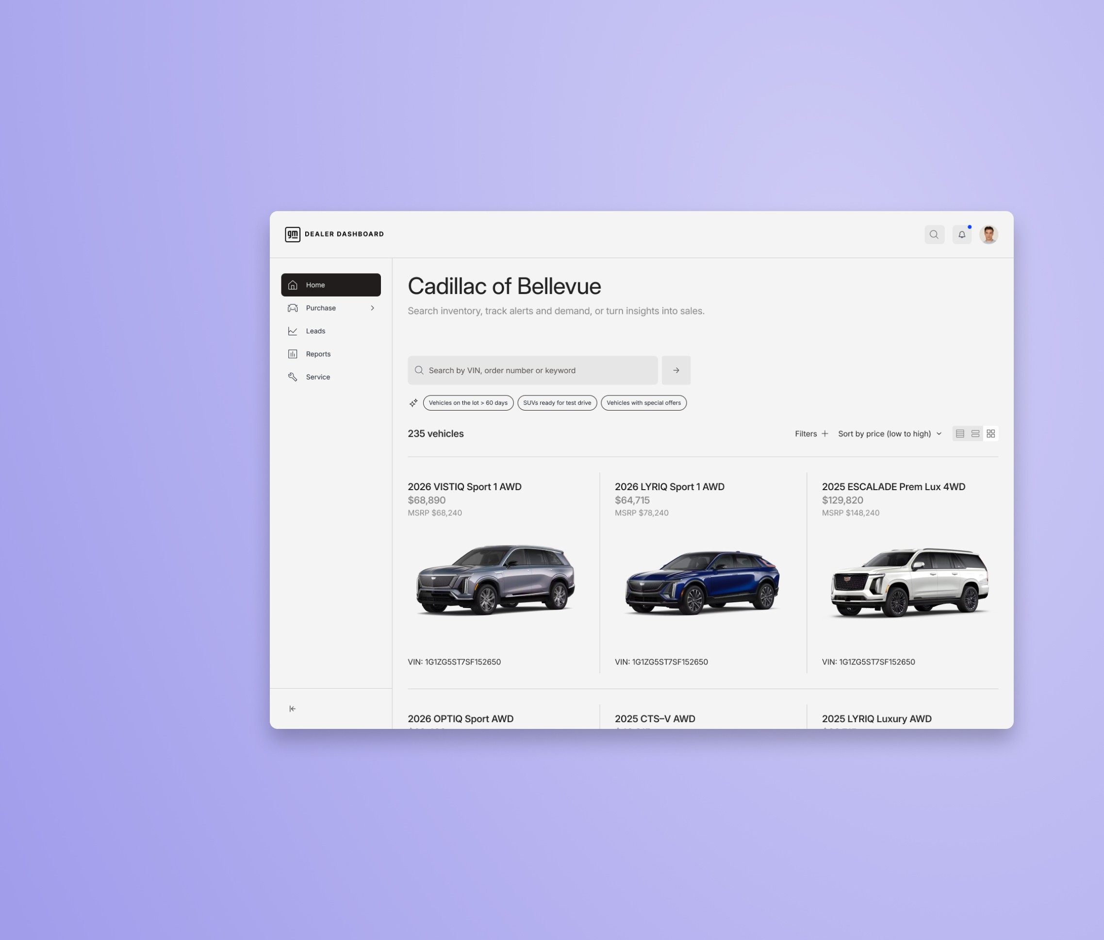Screen dimensions: 1104x940
Task: Switch to row card view
Action: pyautogui.click(x=975, y=434)
